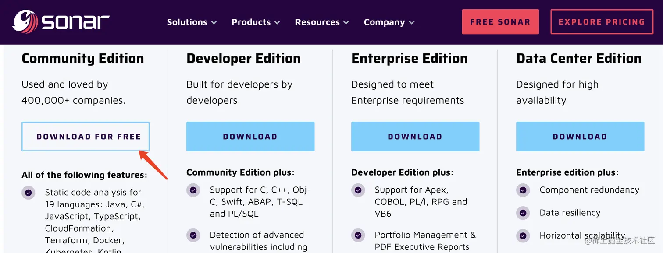This screenshot has width=663, height=253.
Task: Click the Enterprise Edition heading
Action: (x=410, y=58)
